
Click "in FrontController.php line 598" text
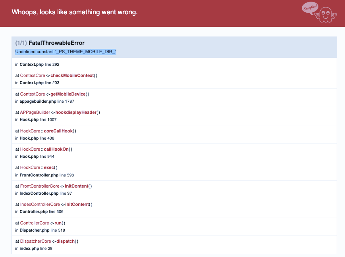tap(44, 175)
